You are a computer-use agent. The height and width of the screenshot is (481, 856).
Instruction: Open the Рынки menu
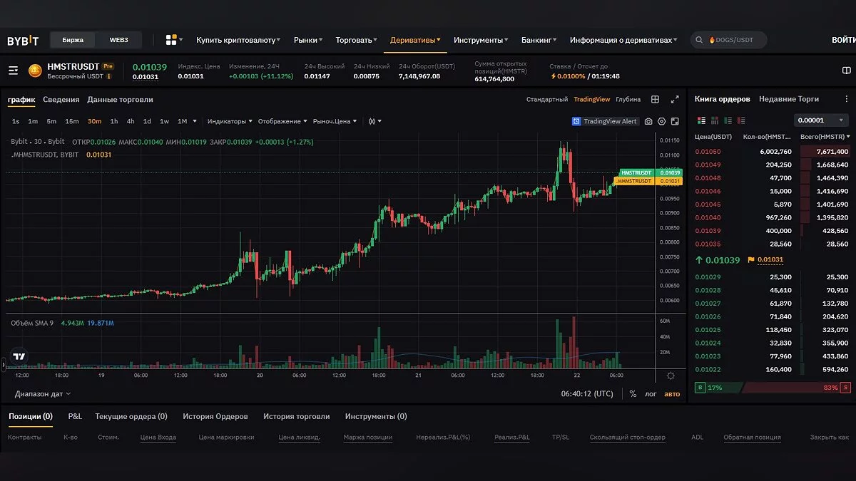308,41
